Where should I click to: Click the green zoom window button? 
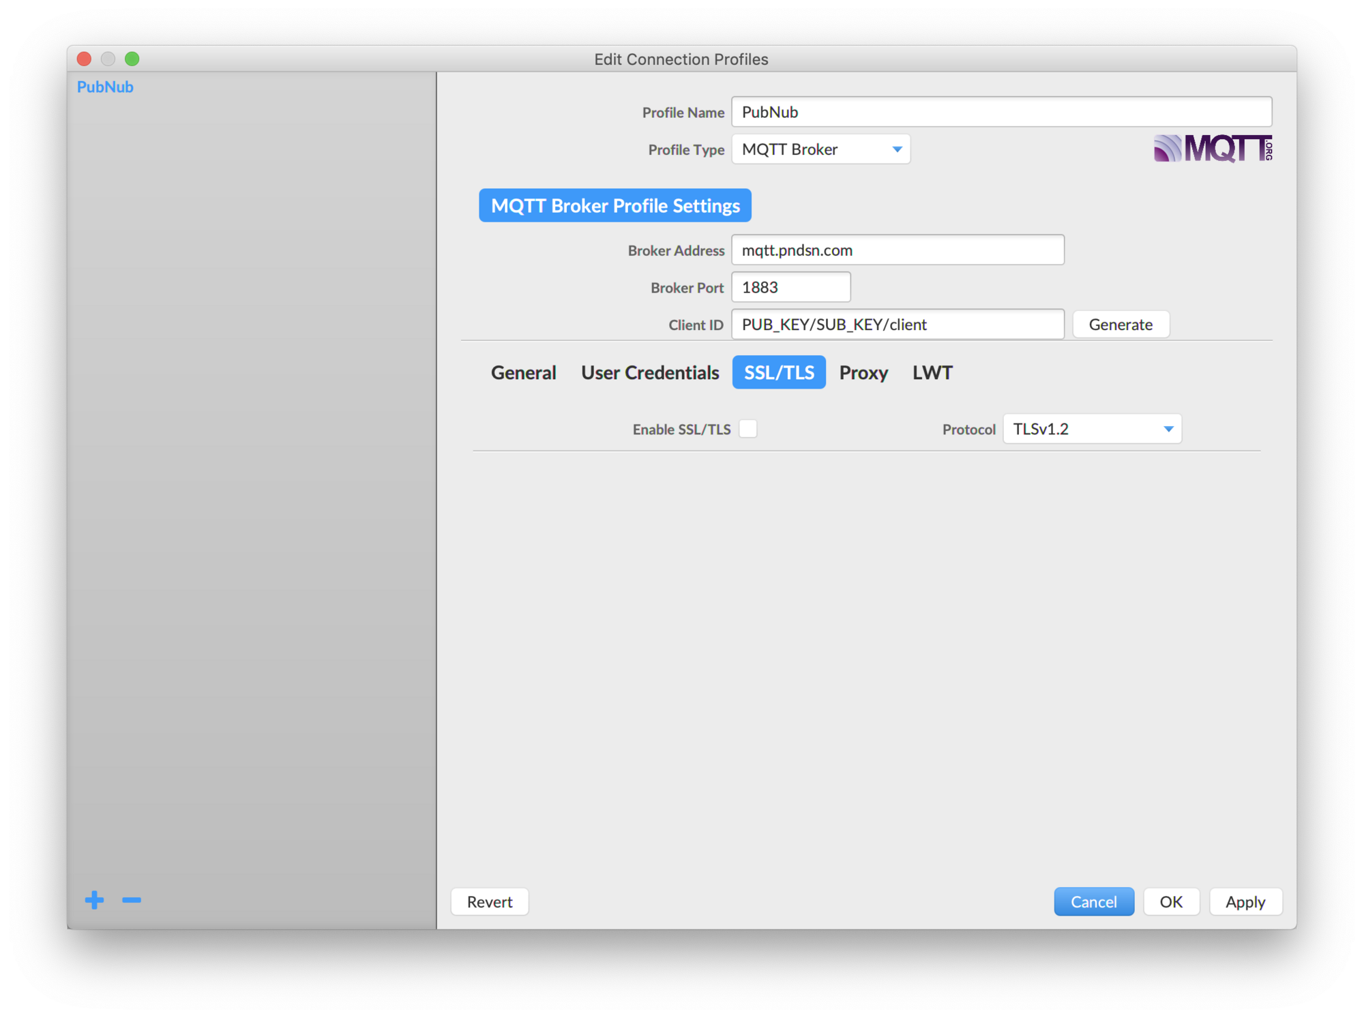(132, 59)
